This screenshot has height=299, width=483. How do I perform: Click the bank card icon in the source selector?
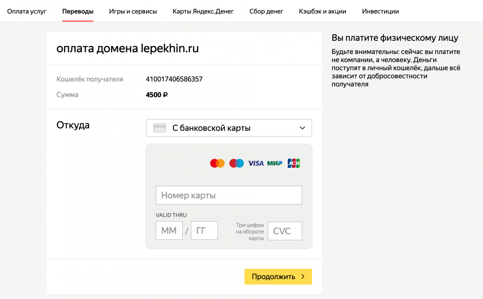(160, 128)
